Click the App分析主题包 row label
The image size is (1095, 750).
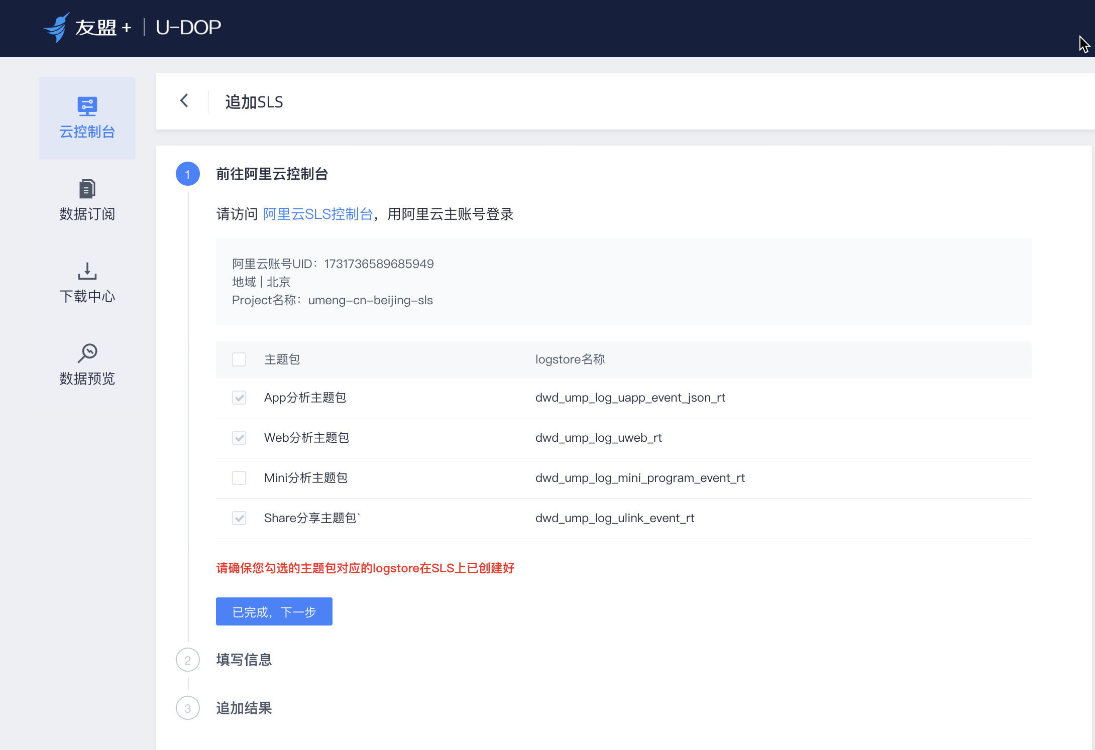305,398
